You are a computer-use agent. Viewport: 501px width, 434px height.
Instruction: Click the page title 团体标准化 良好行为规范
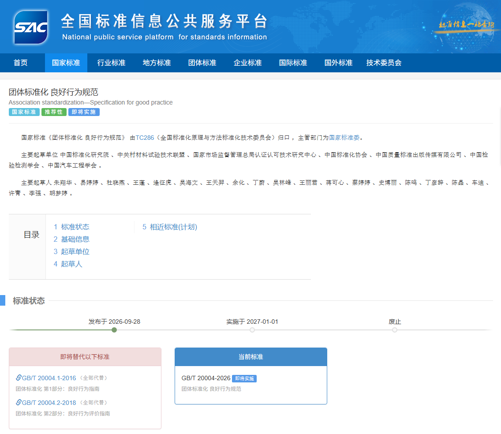tap(53, 92)
